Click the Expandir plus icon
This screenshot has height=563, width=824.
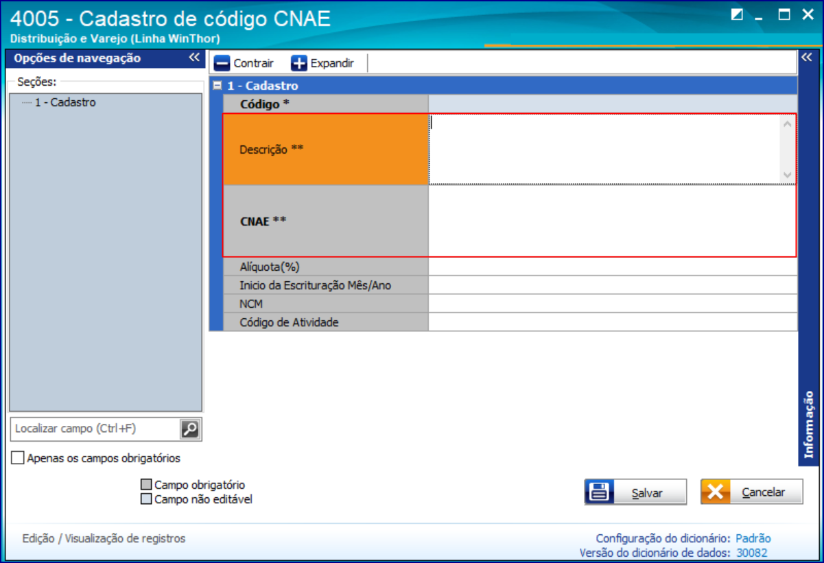(299, 63)
